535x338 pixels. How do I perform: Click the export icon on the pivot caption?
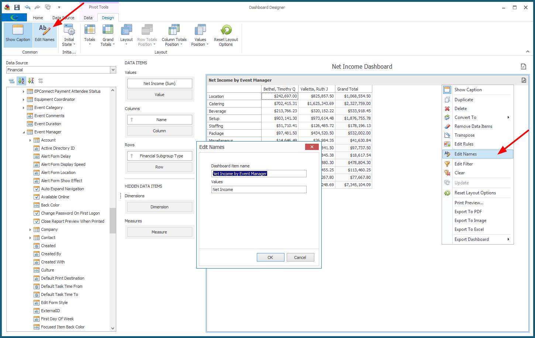[x=524, y=80]
